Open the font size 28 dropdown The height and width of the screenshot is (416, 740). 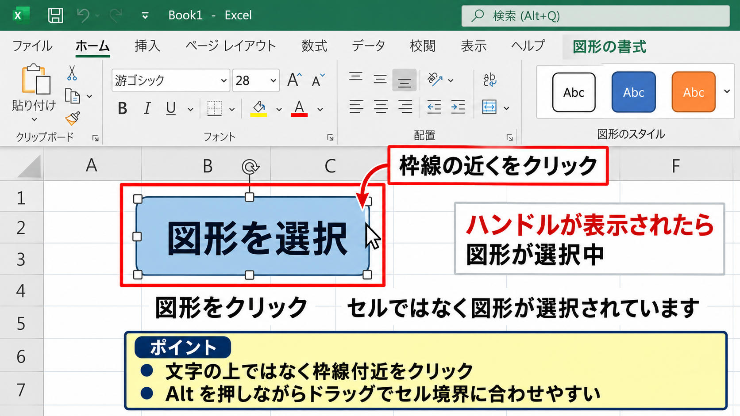coord(273,80)
